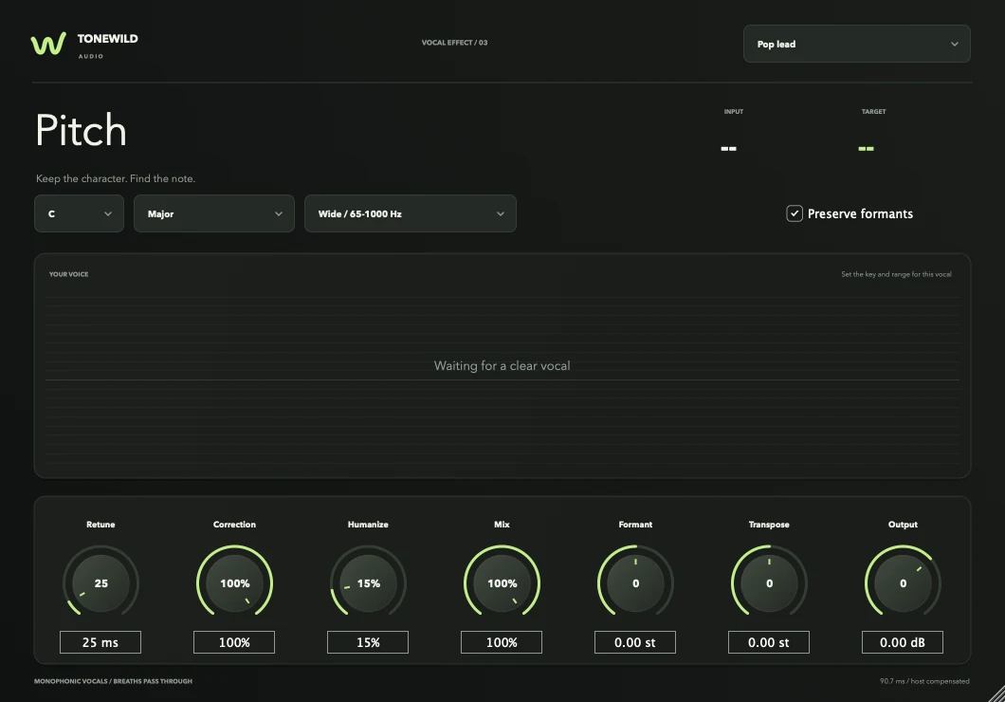Click the Mix 100% value field
Screen dimensions: 1005x702
pos(502,642)
